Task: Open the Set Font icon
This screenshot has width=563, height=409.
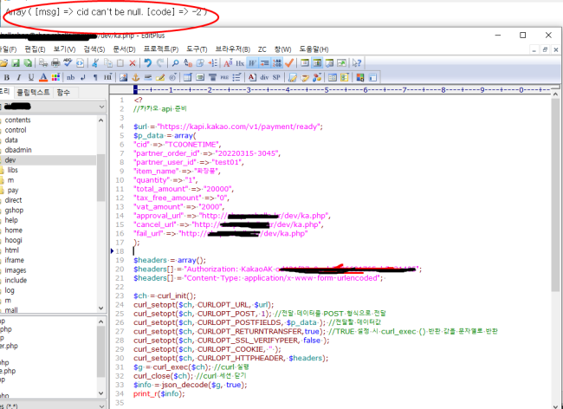Action: 228,63
